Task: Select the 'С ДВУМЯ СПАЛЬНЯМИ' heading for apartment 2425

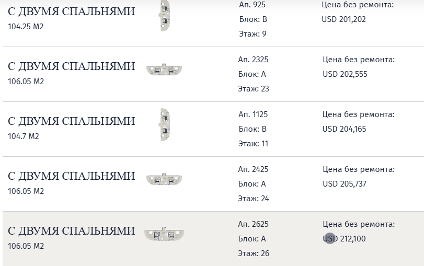Action: (x=71, y=176)
